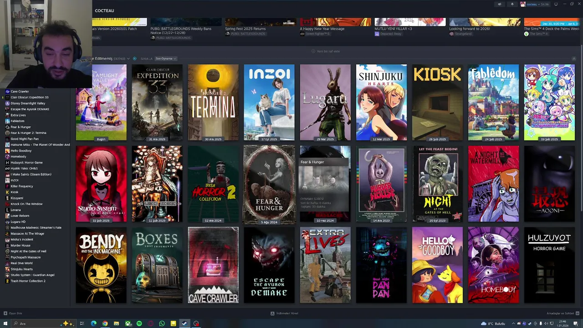Open the inZOI game cover
The width and height of the screenshot is (583, 328).
click(x=269, y=102)
